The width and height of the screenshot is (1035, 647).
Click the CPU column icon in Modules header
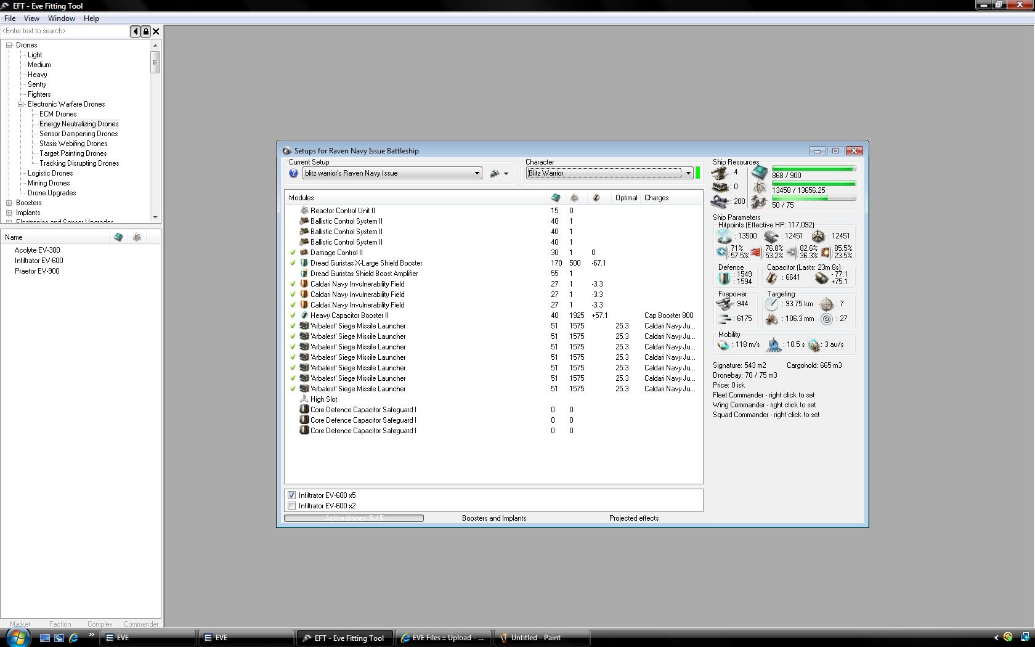pyautogui.click(x=556, y=198)
